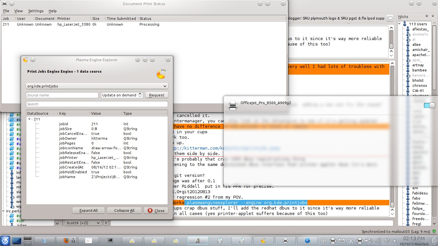Click the Engine Explorer title bar app icon
Screen dimensions: 438x246
25,60
